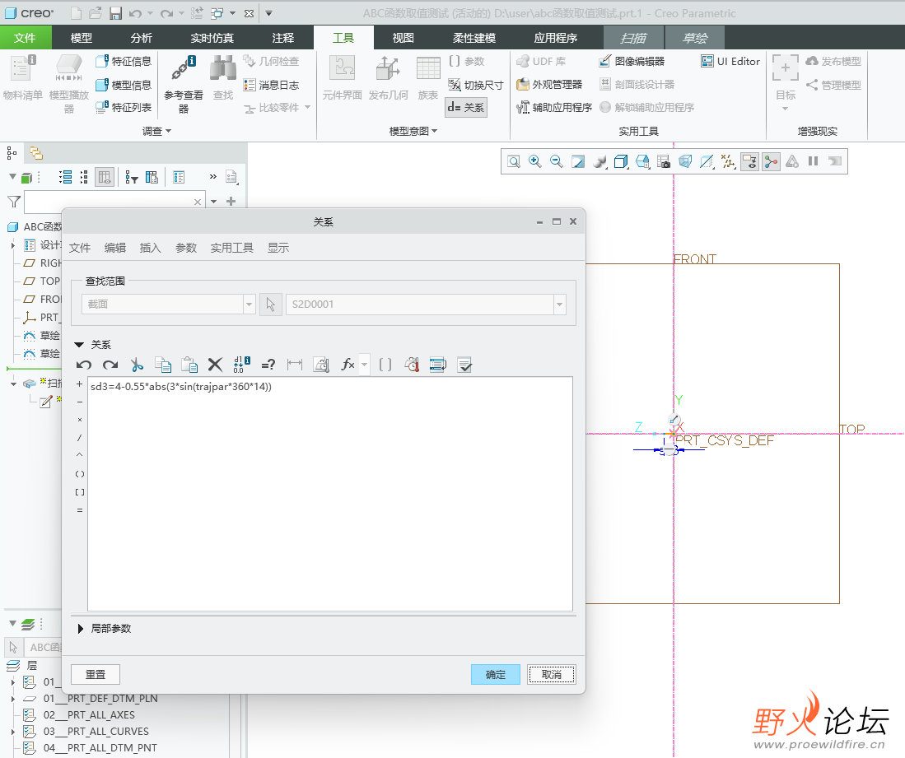Open Auxiliary Applications (辅助应用程序)
The height and width of the screenshot is (758, 905).
pos(554,107)
